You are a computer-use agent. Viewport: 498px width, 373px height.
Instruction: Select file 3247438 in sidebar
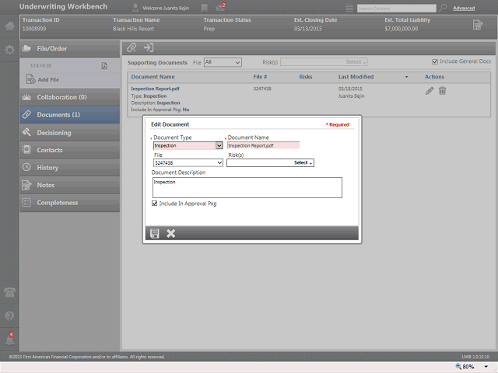pyautogui.click(x=40, y=65)
